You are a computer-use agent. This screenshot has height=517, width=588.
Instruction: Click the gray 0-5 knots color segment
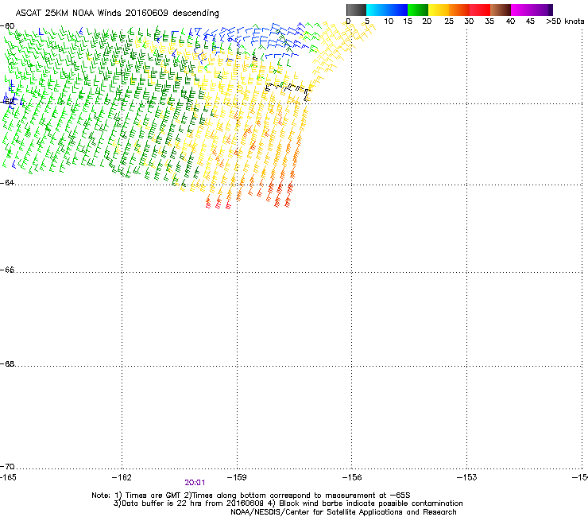pos(356,10)
